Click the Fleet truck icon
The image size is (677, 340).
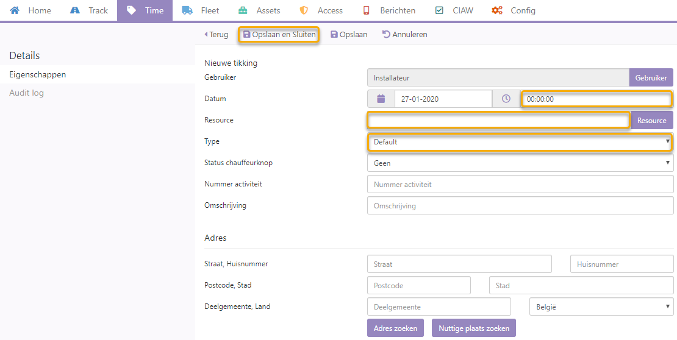[187, 10]
